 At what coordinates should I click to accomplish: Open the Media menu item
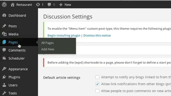coord(14,34)
